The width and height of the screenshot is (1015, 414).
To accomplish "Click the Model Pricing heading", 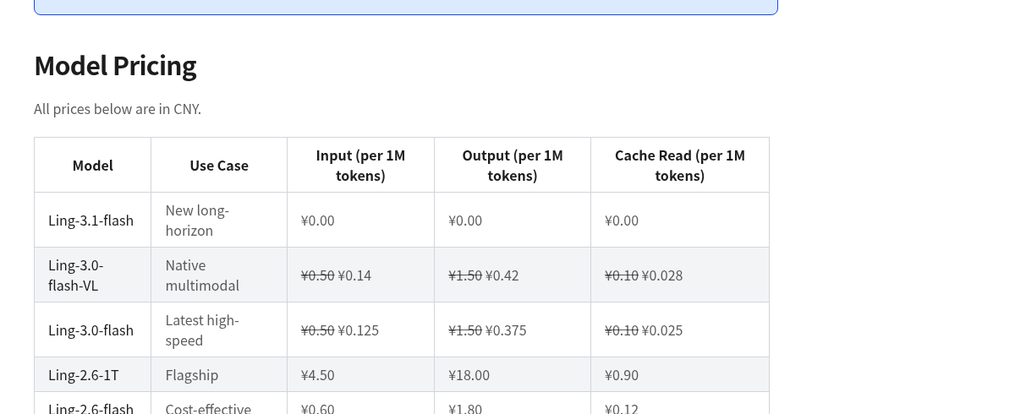I will point(115,65).
